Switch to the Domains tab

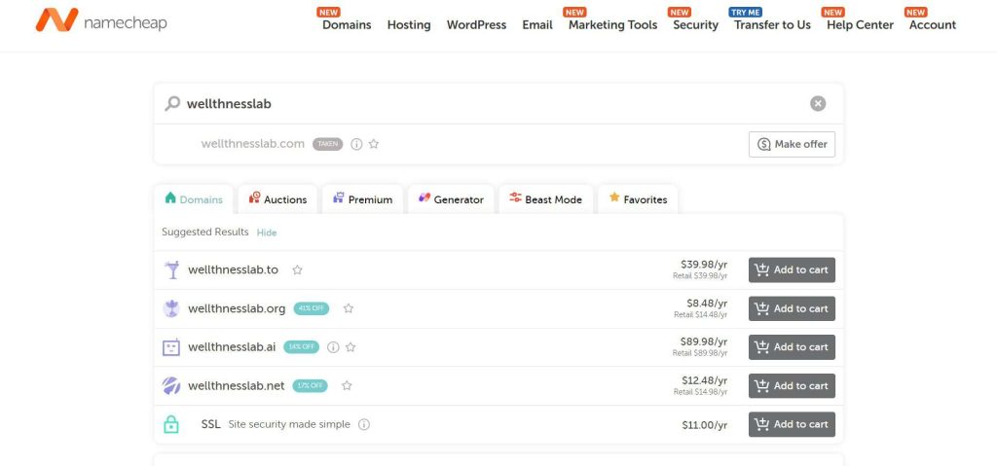coord(194,199)
